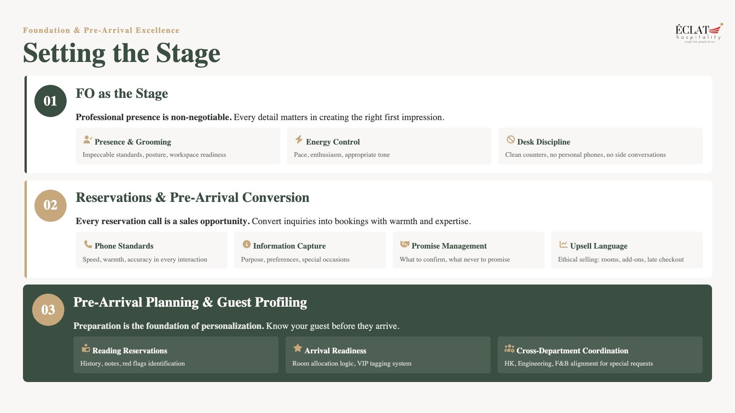Screen dimensions: 735x413
Task: Click the tan 02 number circle
Action: pos(51,205)
